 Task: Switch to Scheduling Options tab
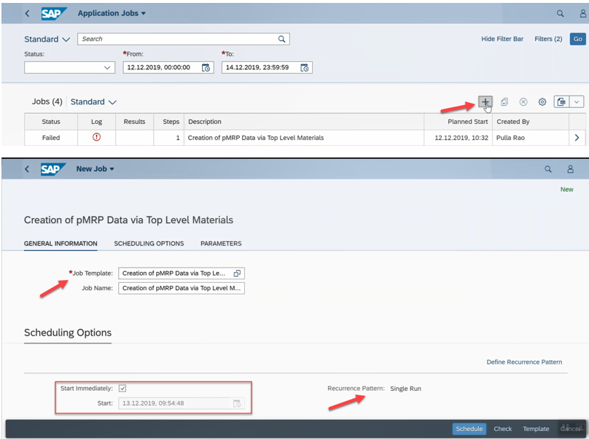[x=149, y=244]
